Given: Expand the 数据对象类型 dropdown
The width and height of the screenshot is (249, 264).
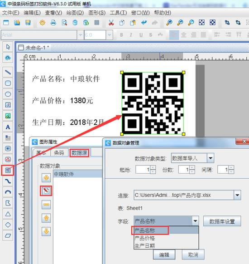Looking at the screenshot, I should (211, 158).
